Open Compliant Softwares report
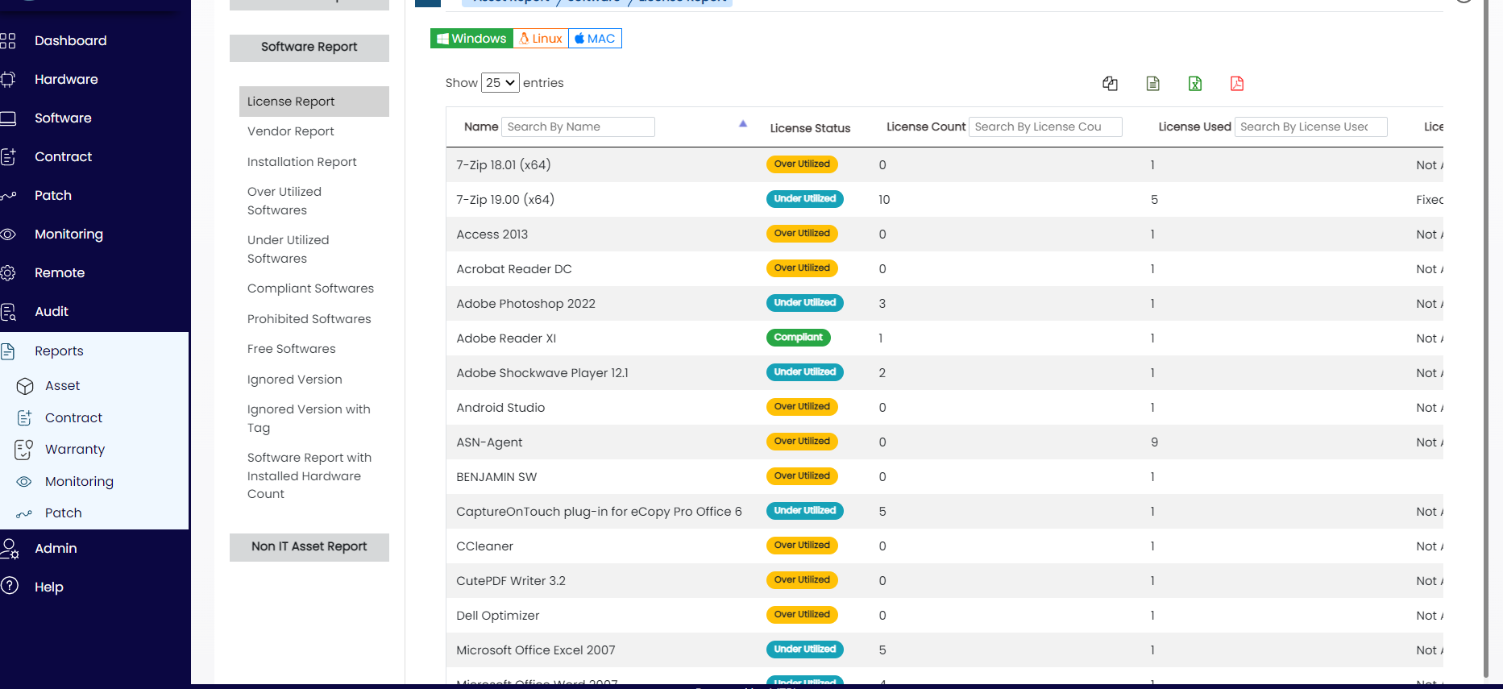Image resolution: width=1503 pixels, height=689 pixels. click(311, 288)
